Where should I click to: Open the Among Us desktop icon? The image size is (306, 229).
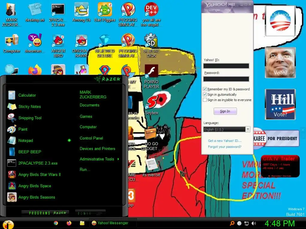pos(81,12)
